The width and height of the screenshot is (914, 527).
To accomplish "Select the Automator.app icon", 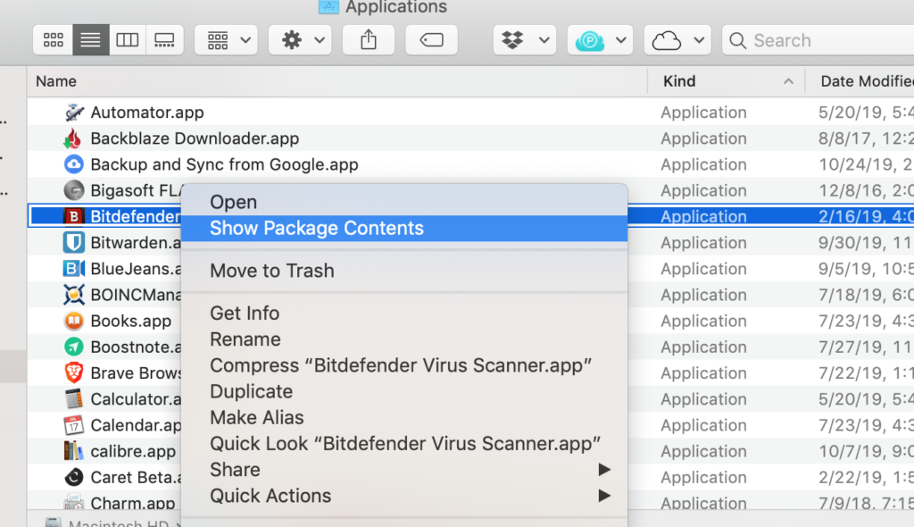I will pos(74,112).
